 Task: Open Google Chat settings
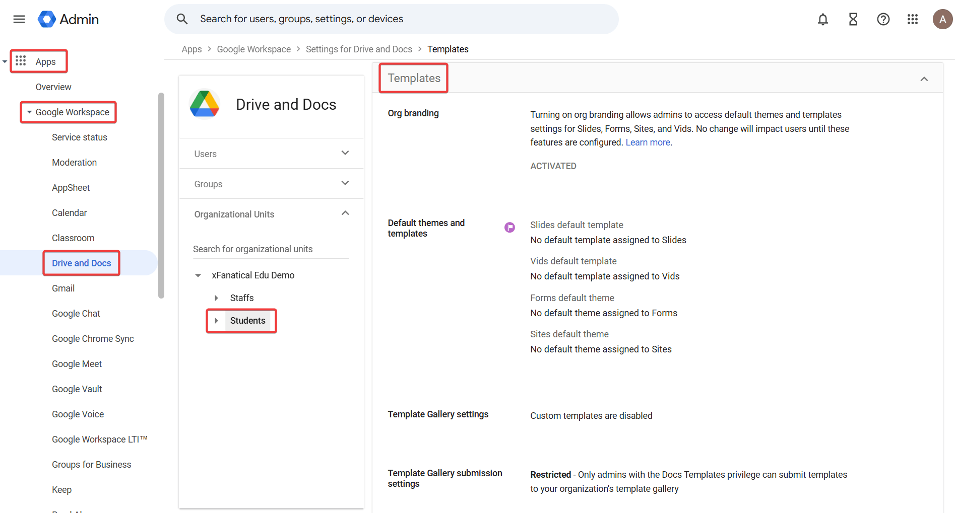(76, 314)
